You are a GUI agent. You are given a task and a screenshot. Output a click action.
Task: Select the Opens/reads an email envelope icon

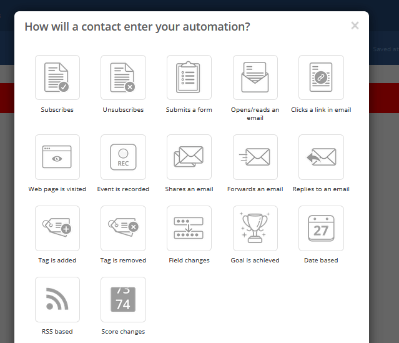tap(255, 77)
